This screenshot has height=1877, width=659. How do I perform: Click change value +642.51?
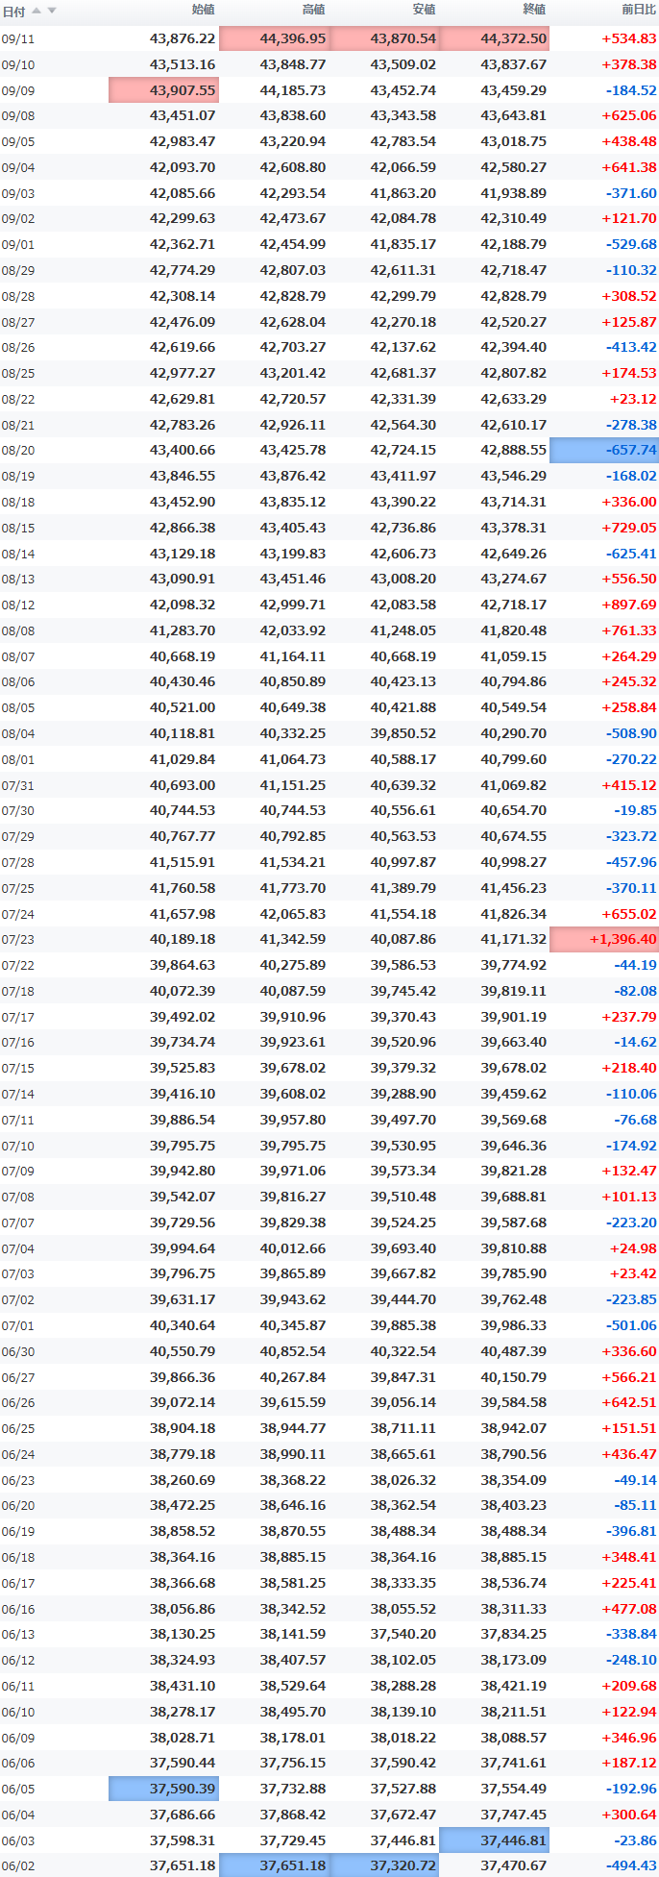click(x=629, y=1402)
